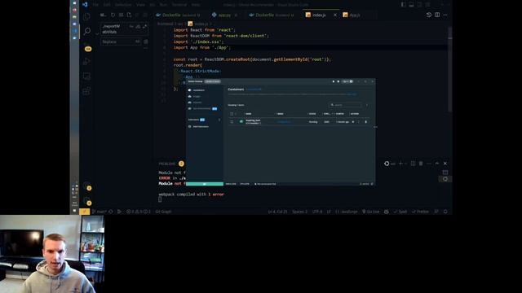Click the Give feedback link beside Containers
The width and height of the screenshot is (522, 293).
click(x=254, y=90)
